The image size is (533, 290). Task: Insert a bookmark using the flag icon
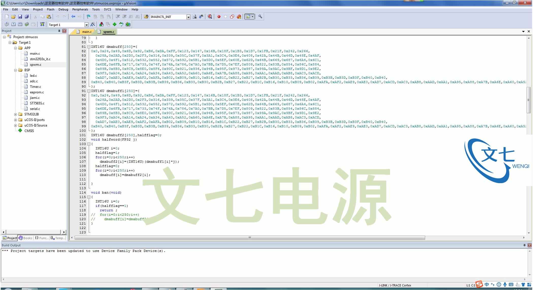click(x=88, y=17)
